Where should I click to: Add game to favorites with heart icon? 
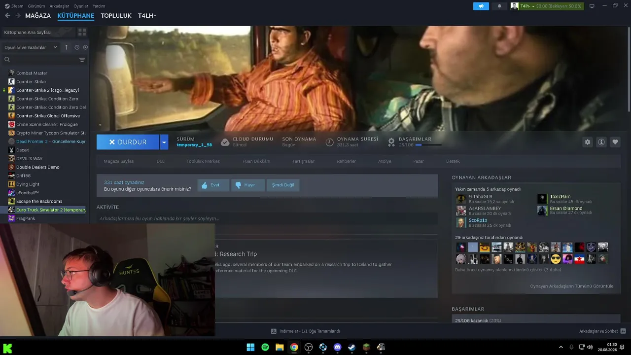pyautogui.click(x=615, y=142)
